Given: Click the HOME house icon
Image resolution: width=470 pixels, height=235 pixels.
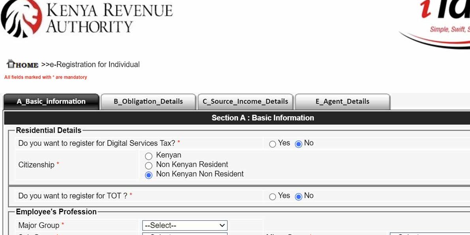Looking at the screenshot, I should [11, 63].
